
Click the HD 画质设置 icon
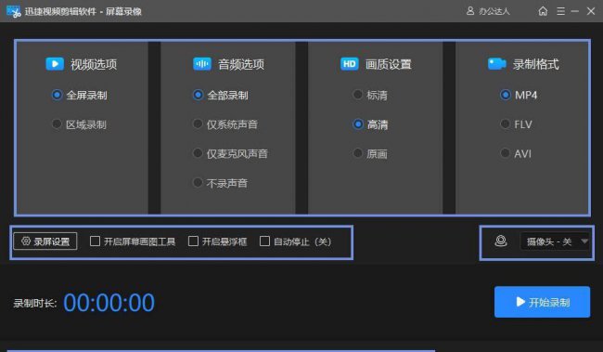(x=349, y=63)
